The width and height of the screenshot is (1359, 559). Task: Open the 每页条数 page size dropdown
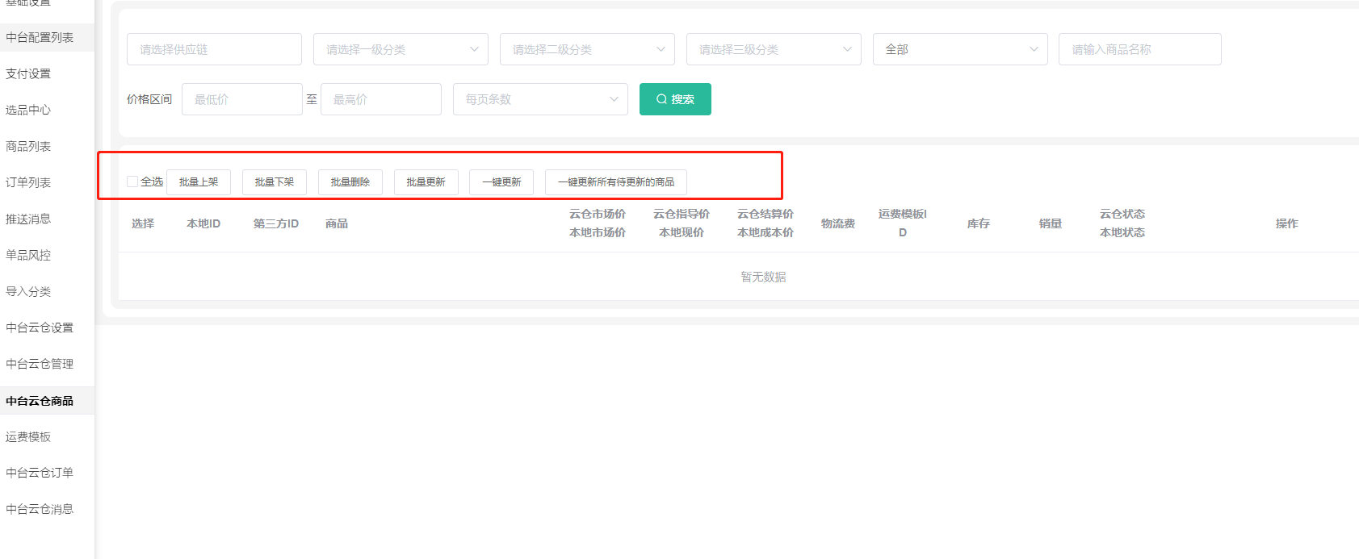point(540,99)
